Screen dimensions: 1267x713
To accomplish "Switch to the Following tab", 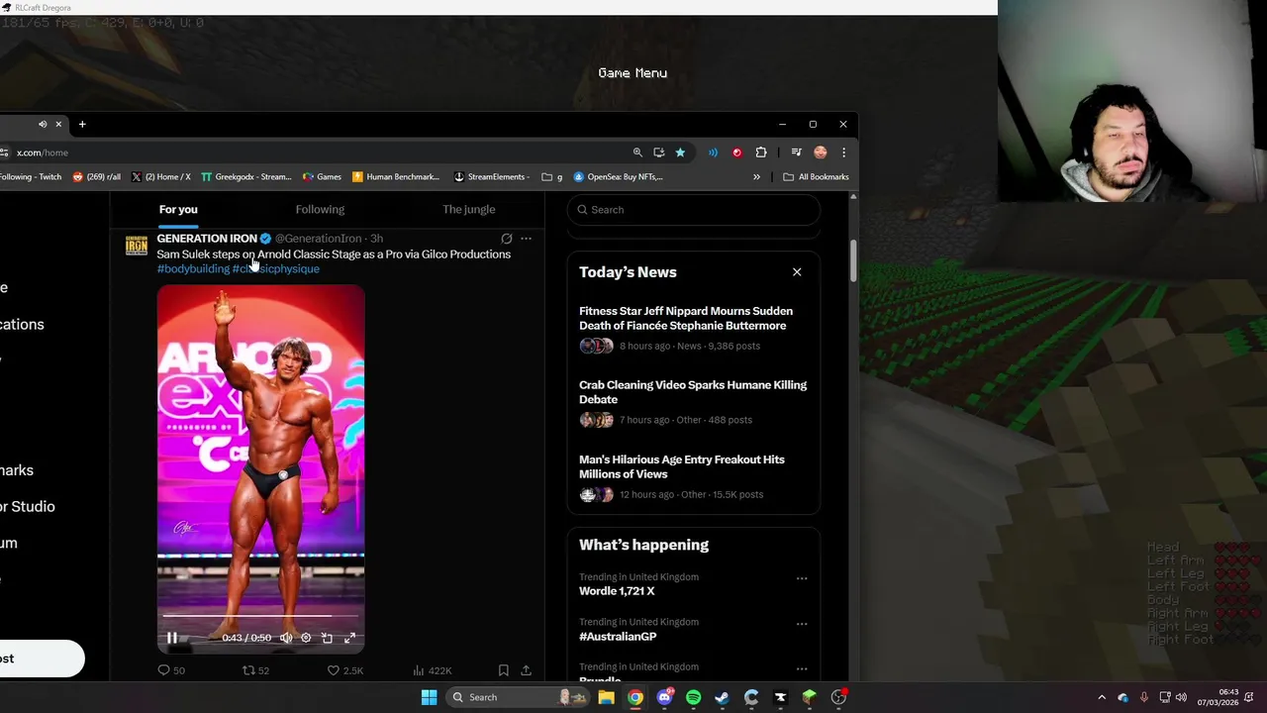I will pos(320,209).
